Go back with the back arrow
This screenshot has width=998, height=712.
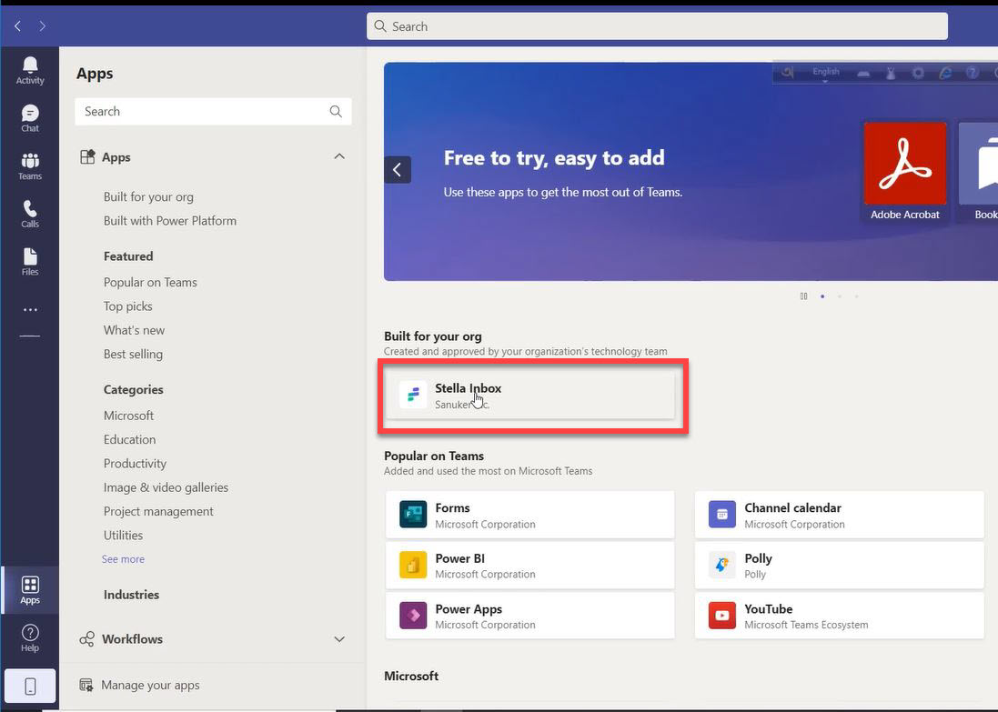click(18, 26)
